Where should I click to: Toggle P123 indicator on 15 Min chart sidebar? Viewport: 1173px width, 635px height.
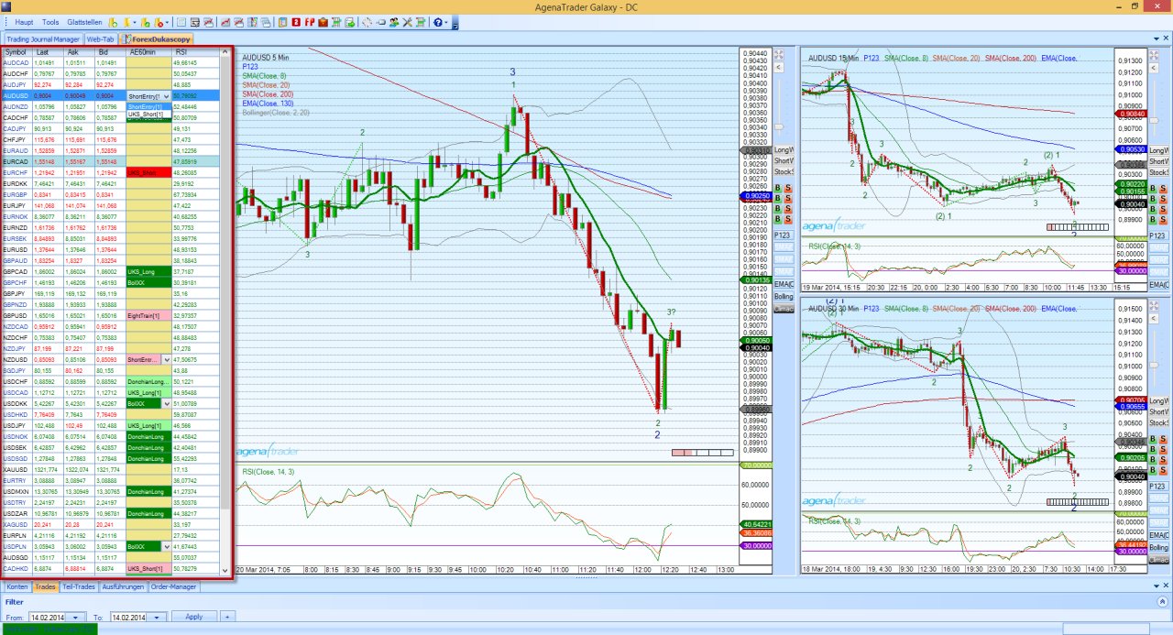(1157, 235)
